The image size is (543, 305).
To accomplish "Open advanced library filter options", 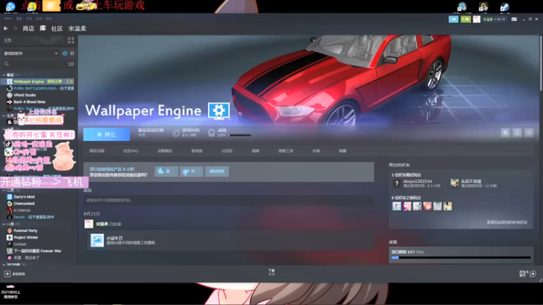I will 71,64.
